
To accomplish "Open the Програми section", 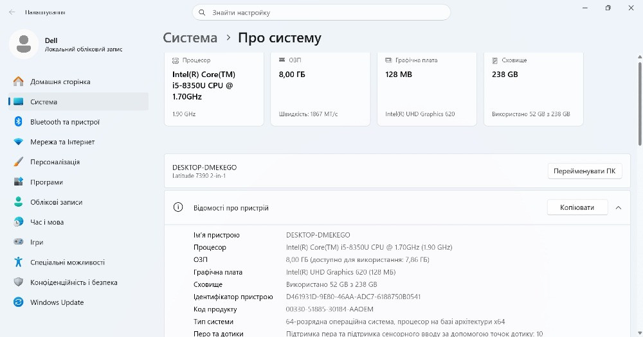I will (x=78, y=182).
